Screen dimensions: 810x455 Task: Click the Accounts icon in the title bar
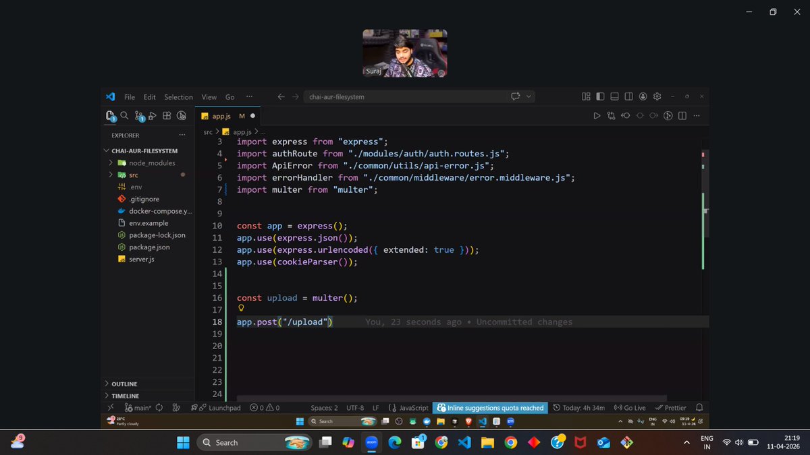pos(643,96)
